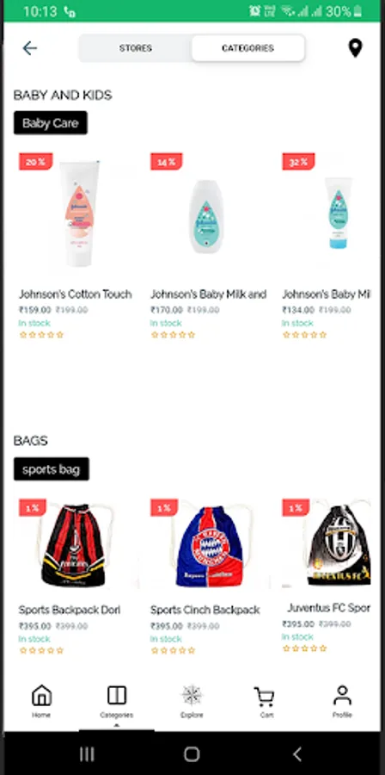This screenshot has width=385, height=775.
Task: Open Sports Backpack Dori product title
Action: click(x=70, y=610)
